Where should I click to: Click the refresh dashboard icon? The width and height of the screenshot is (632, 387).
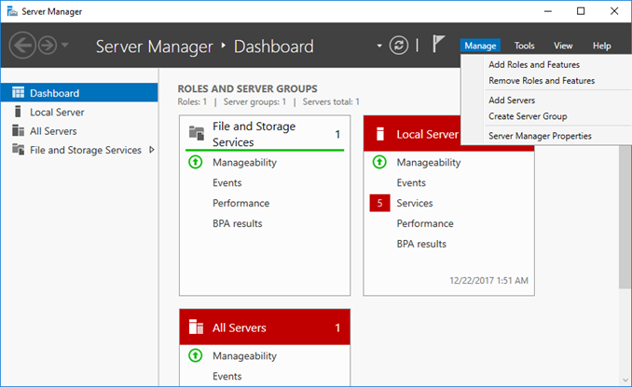[x=399, y=45]
